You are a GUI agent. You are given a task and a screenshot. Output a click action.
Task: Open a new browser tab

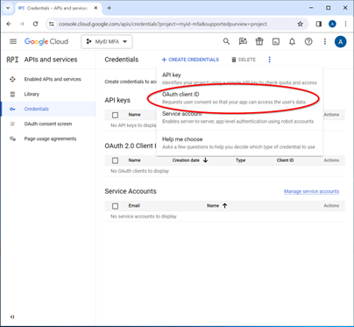tap(109, 8)
